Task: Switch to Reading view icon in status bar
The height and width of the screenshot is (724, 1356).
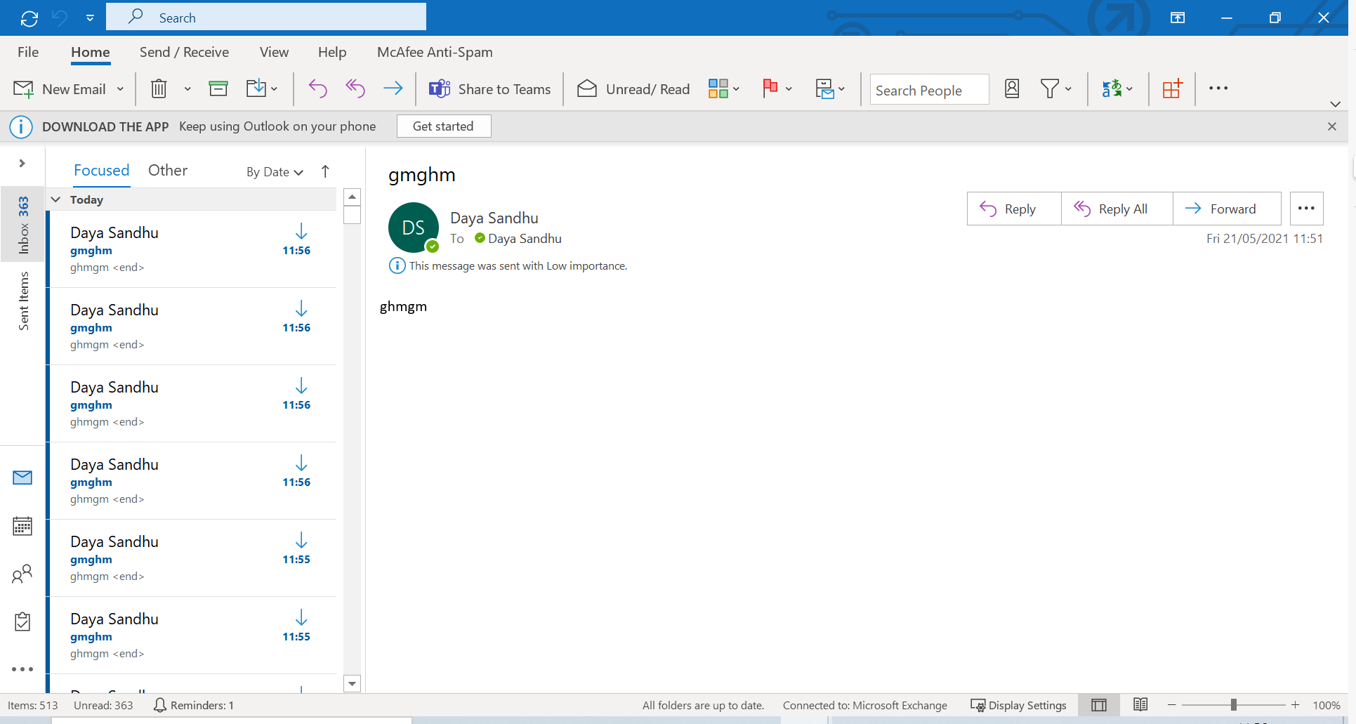Action: pyautogui.click(x=1140, y=704)
